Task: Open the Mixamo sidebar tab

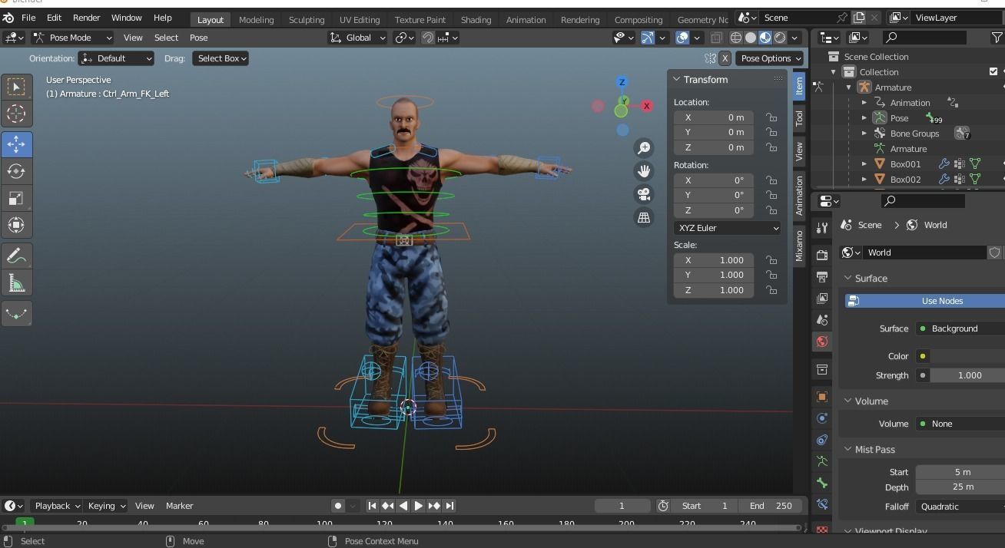Action: 799,246
